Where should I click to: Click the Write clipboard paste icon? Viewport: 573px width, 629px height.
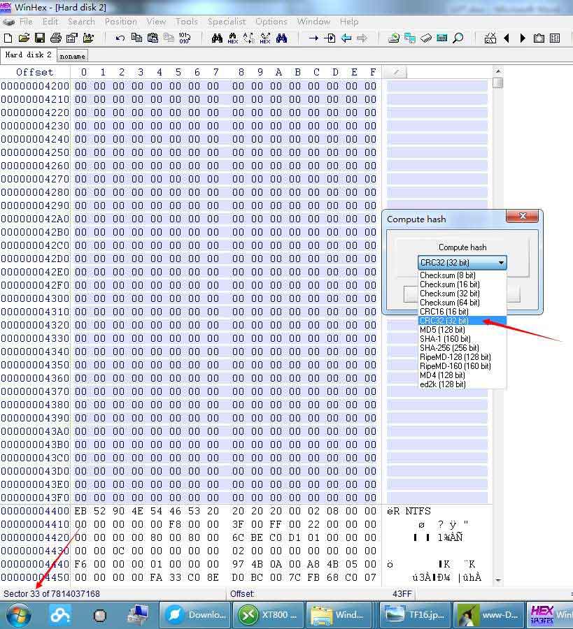coord(153,38)
